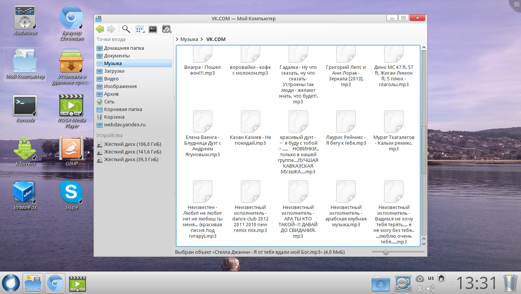Adjust the icon zoom slider
The height and width of the screenshot is (294, 521).
coord(386,252)
